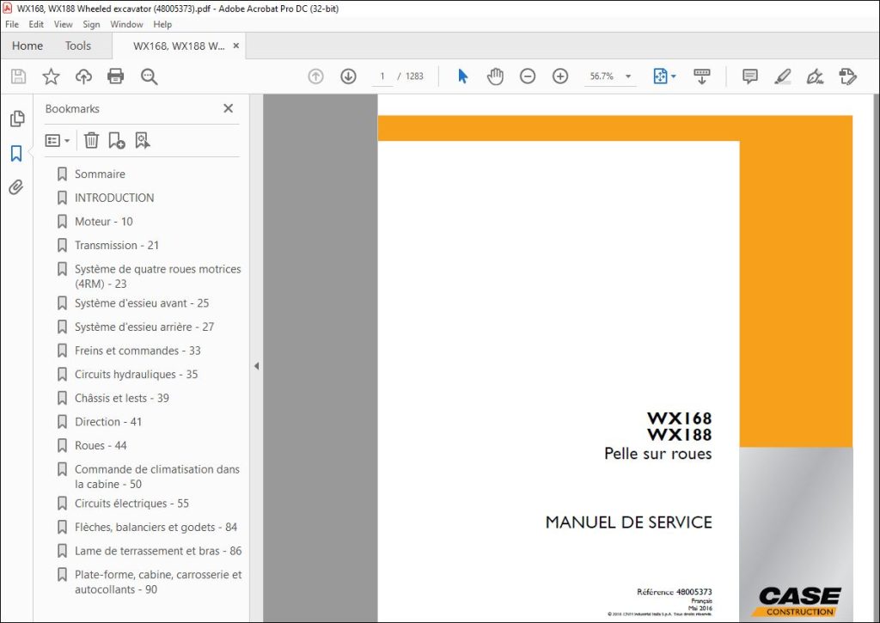Open Plate-forme, cabine, carrosserie bookmark
The height and width of the screenshot is (623, 880).
(158, 582)
